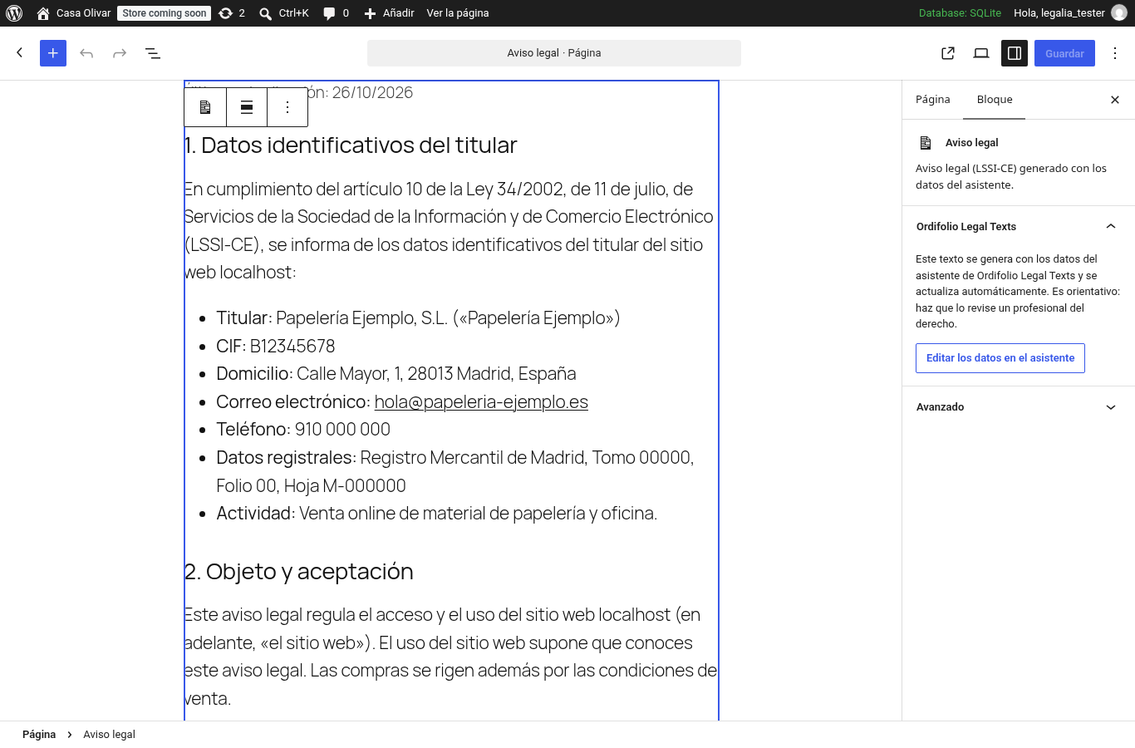Open the document overview list view
This screenshot has height=748, width=1135.
click(x=153, y=53)
